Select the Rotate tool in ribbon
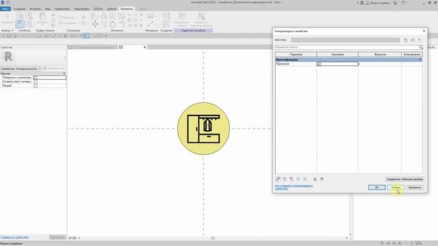438x246 pixels. 113,25
